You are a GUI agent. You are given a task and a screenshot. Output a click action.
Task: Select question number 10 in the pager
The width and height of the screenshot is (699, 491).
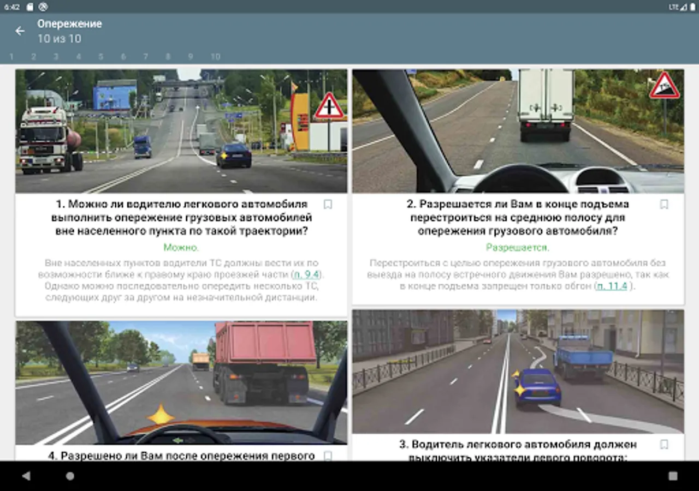click(216, 57)
